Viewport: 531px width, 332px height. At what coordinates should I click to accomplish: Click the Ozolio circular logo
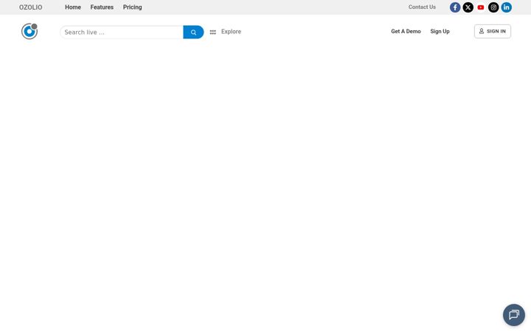pos(29,31)
